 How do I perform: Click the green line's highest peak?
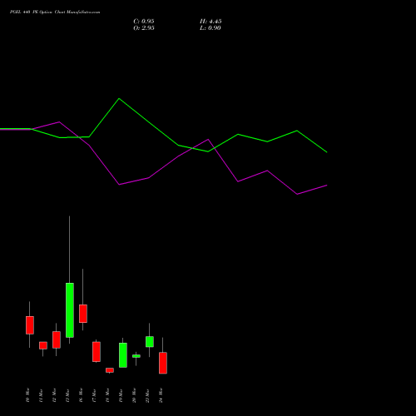[119, 98]
